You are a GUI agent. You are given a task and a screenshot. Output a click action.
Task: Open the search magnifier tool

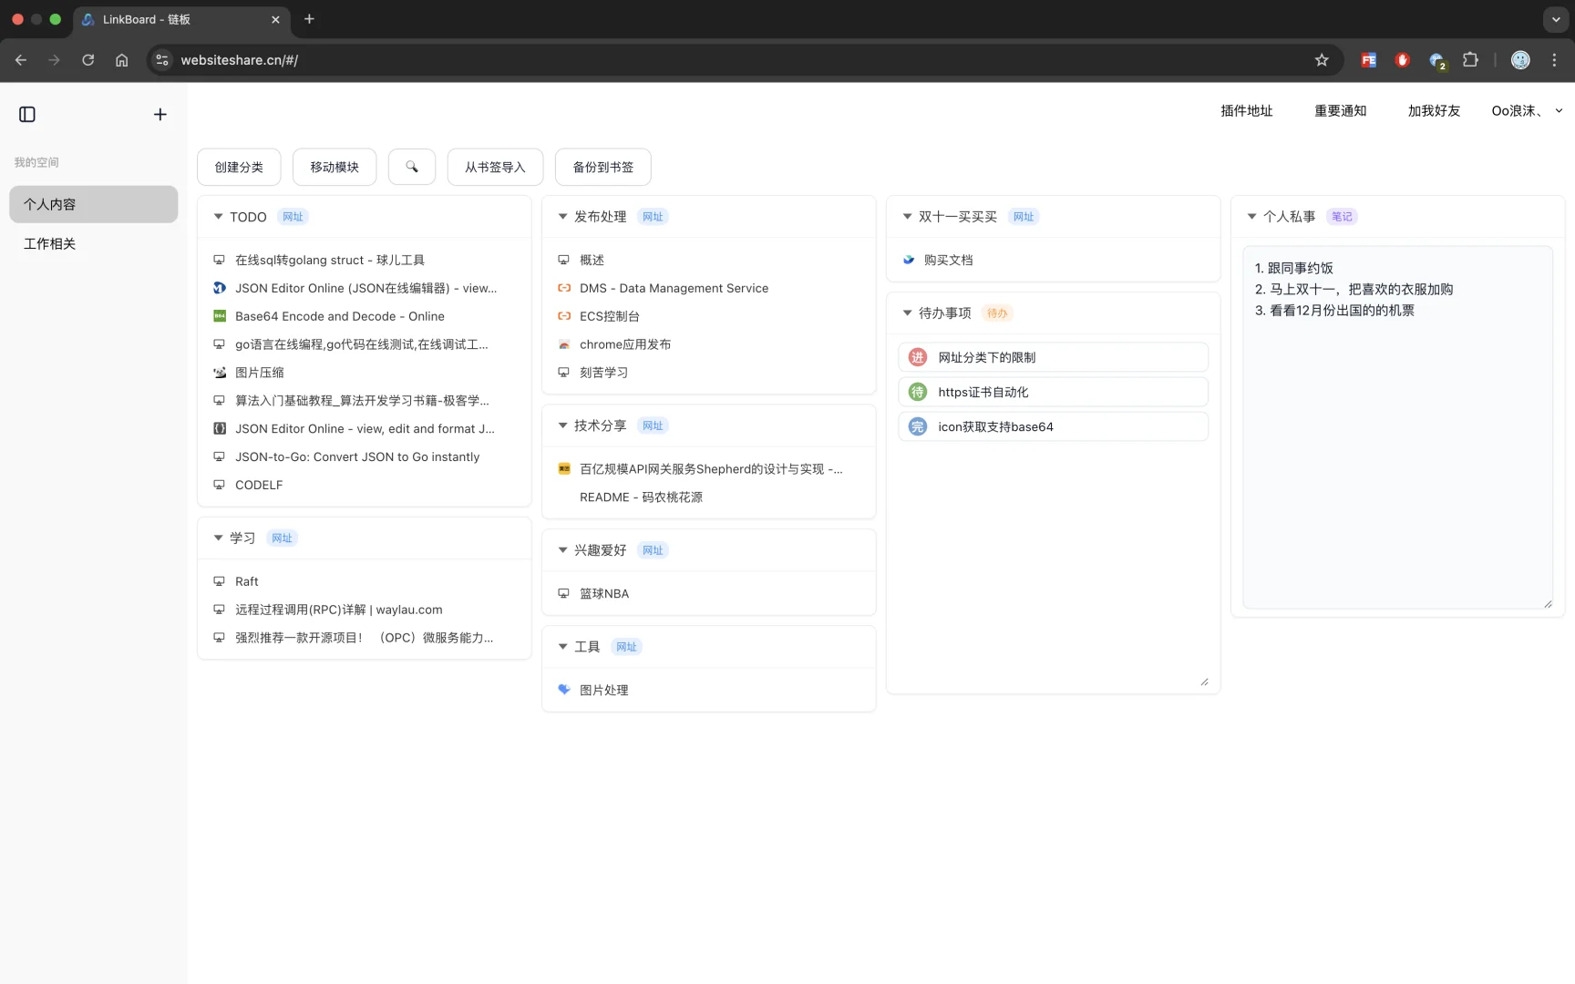point(411,167)
